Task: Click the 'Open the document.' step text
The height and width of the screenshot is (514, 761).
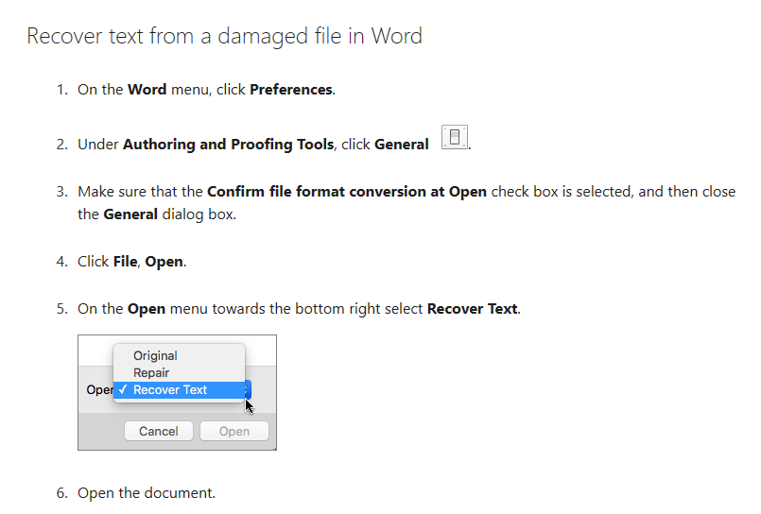Action: pos(147,493)
